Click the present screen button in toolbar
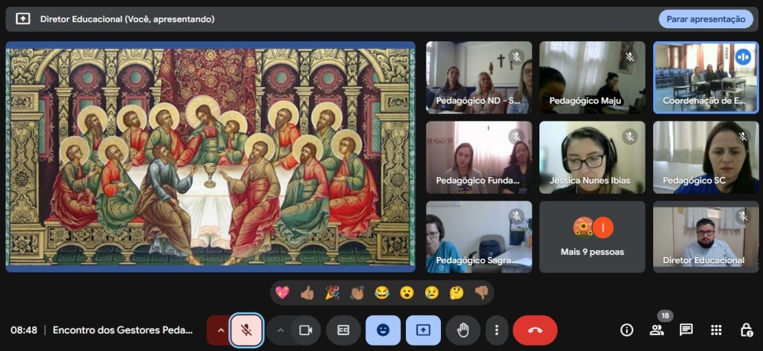 coord(423,330)
